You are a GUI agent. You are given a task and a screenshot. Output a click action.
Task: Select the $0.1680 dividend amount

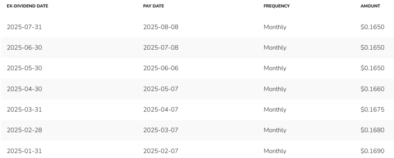click(372, 130)
